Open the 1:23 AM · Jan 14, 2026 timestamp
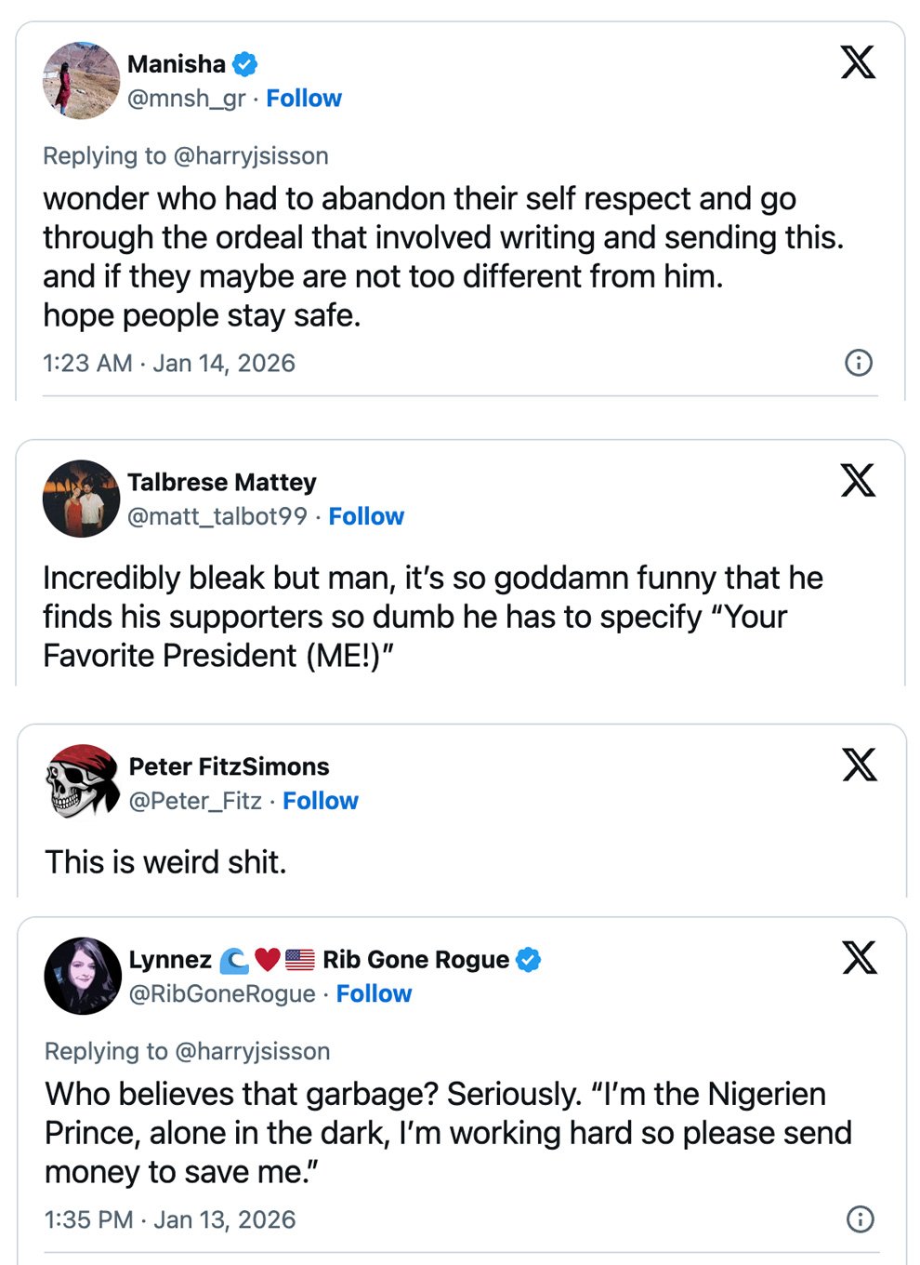920x1265 pixels. [x=169, y=363]
